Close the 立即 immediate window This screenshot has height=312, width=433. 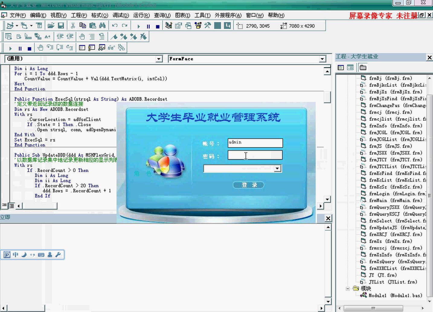click(328, 218)
